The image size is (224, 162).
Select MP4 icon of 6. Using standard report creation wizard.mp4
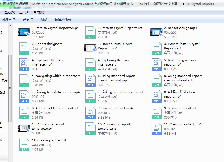90,80
